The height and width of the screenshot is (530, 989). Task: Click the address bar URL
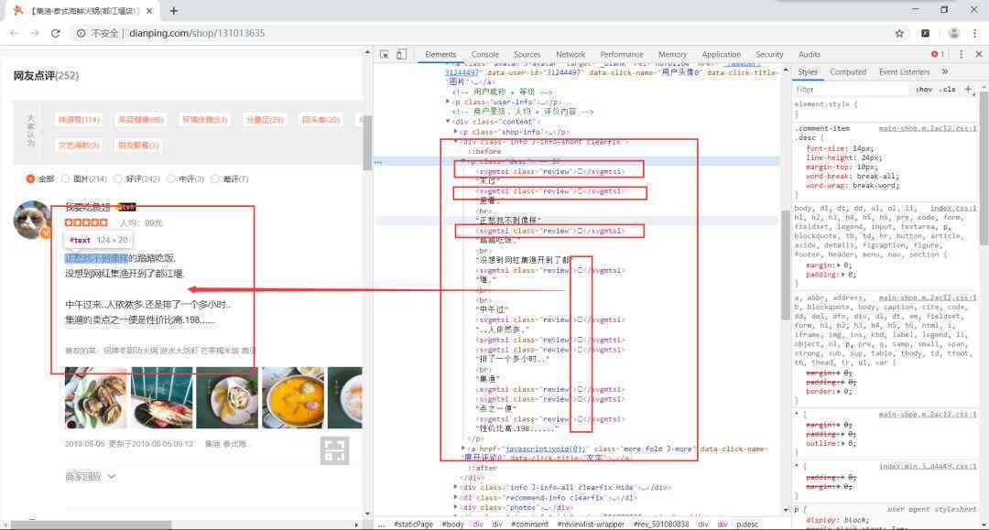[197, 33]
